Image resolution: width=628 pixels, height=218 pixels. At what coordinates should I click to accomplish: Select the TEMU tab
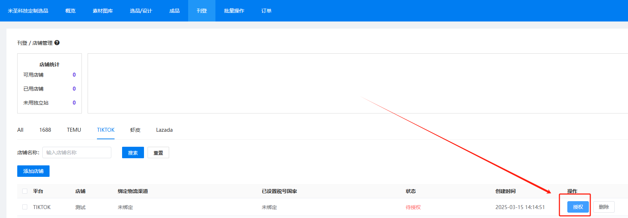coord(74,130)
